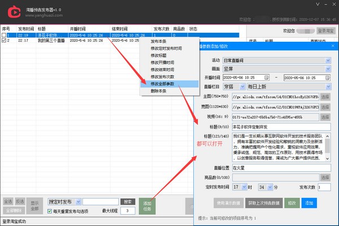The height and width of the screenshot is (226, 339).
Task: Click 选择 button next to 视频 field
Action: pos(325,117)
